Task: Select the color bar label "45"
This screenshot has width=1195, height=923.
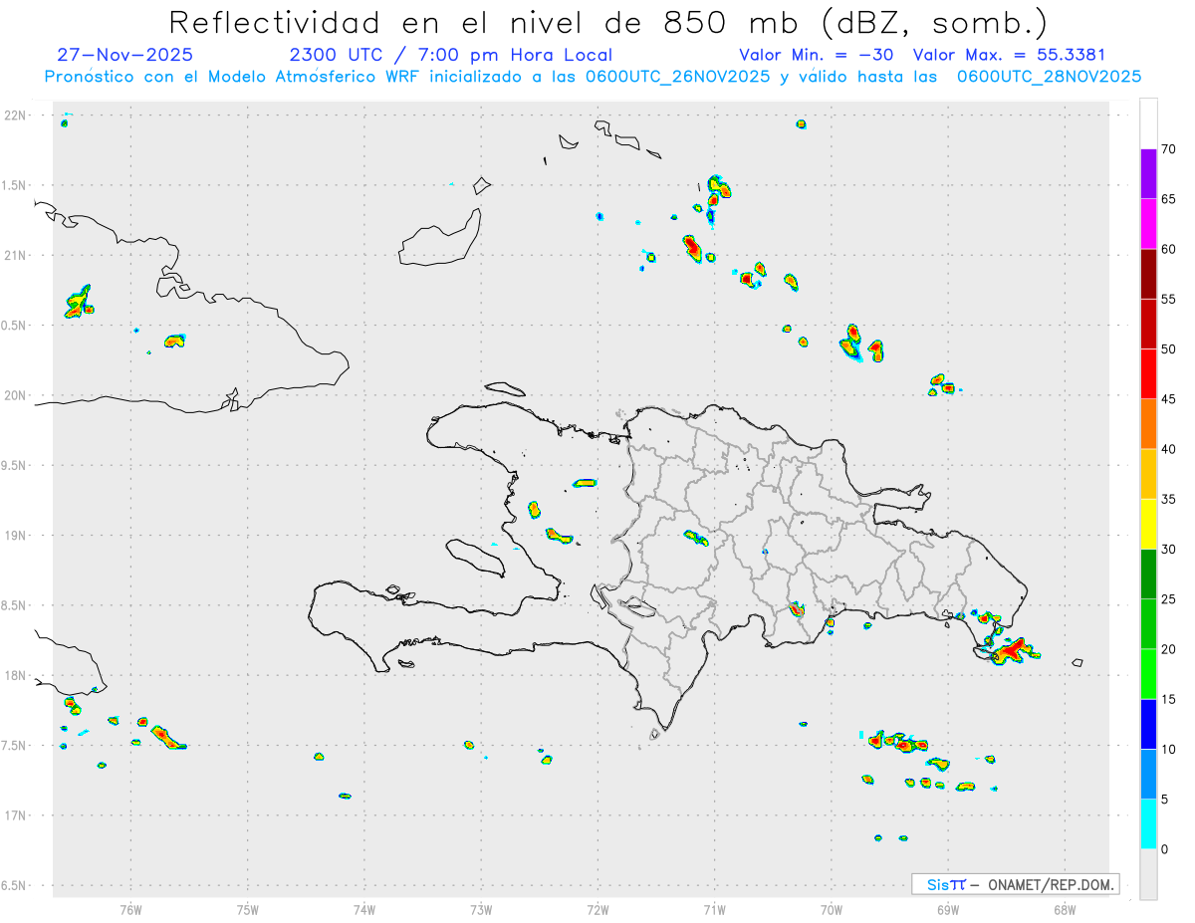Action: (1168, 399)
